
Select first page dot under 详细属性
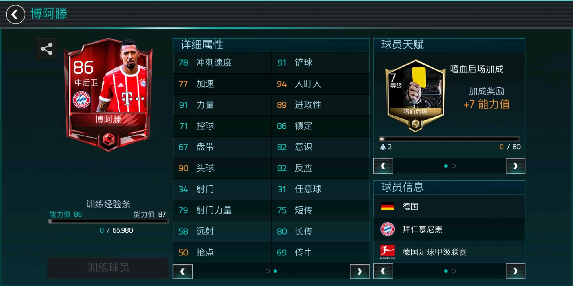click(268, 271)
